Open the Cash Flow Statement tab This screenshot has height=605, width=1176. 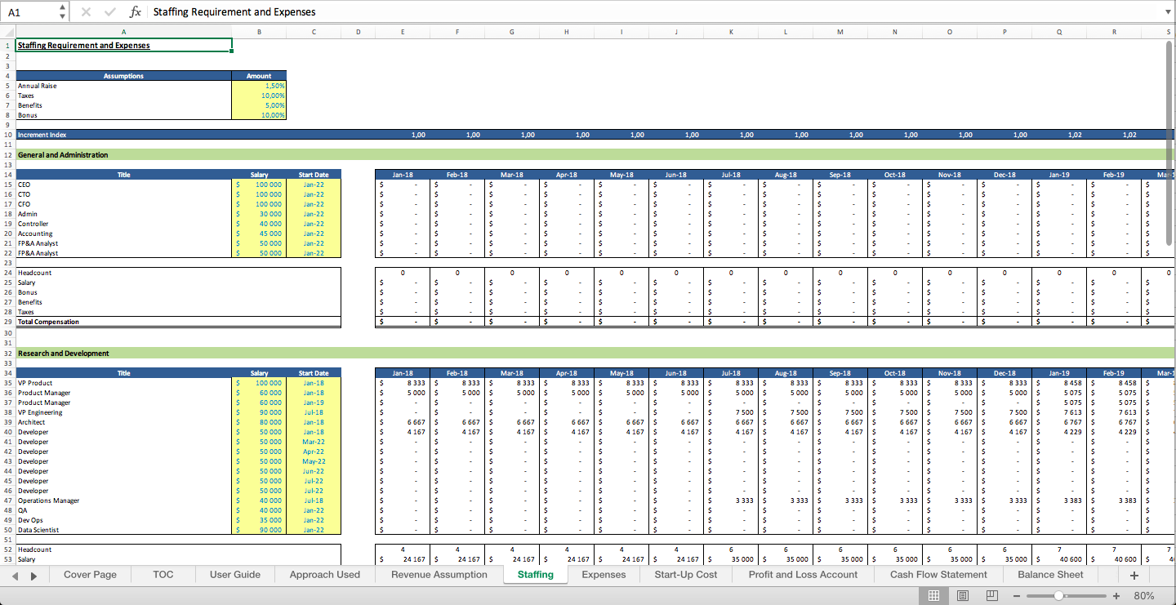(938, 575)
